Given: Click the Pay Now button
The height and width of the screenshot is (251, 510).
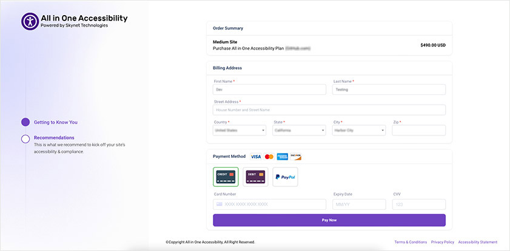Looking at the screenshot, I should click(x=329, y=220).
